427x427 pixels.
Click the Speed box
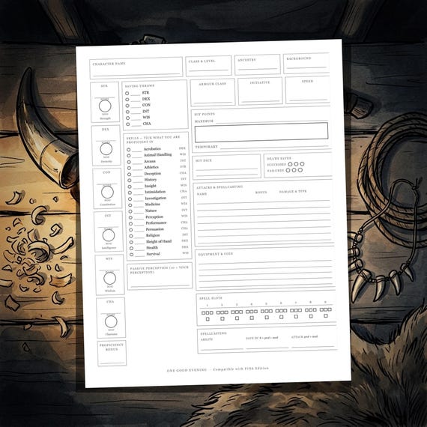(x=308, y=90)
